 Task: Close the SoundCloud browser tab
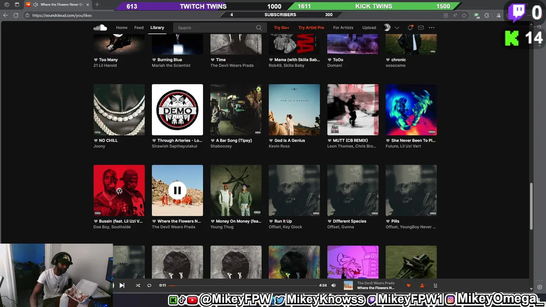(x=88, y=5)
